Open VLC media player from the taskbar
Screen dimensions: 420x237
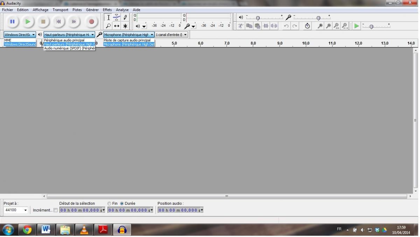point(84,230)
